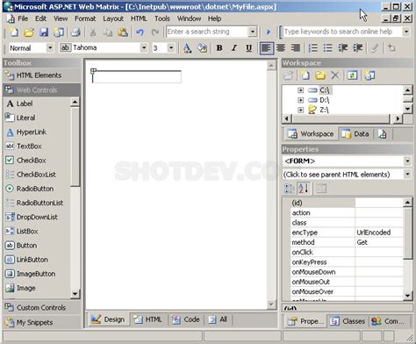The width and height of the screenshot is (416, 344).
Task: Click the categorized view icon in Properties
Action: point(290,189)
